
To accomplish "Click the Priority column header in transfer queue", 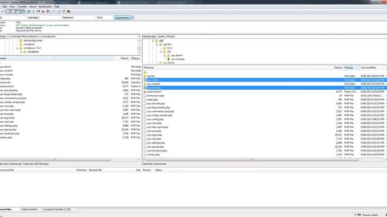I will [x=147, y=170].
